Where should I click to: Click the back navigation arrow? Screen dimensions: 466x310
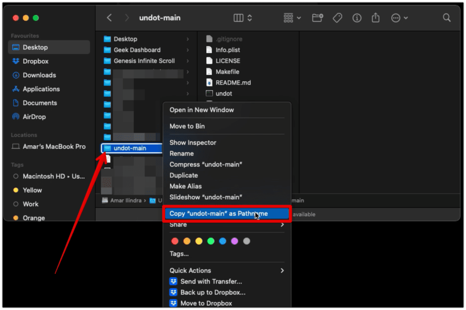(109, 18)
